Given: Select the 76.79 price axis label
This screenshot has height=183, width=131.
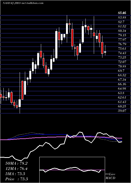Looking at the screenshot, I should click(122, 44).
